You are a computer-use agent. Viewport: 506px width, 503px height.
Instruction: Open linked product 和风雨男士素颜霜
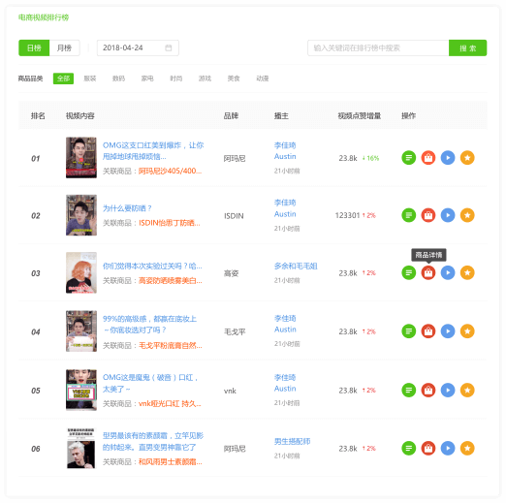(x=171, y=461)
